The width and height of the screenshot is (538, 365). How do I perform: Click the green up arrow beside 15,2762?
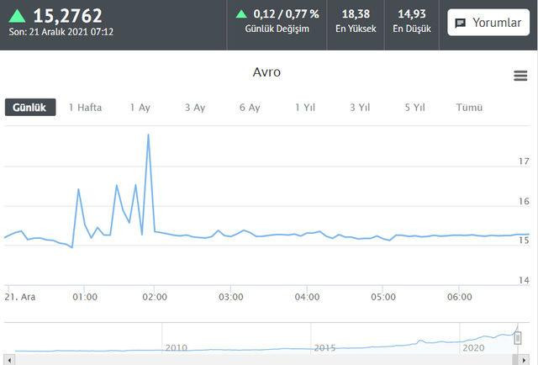click(x=17, y=15)
